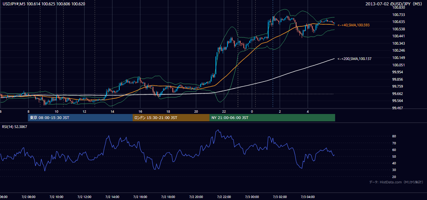Click hour label 22 under the price chart
427x200 pixels.
point(224,112)
